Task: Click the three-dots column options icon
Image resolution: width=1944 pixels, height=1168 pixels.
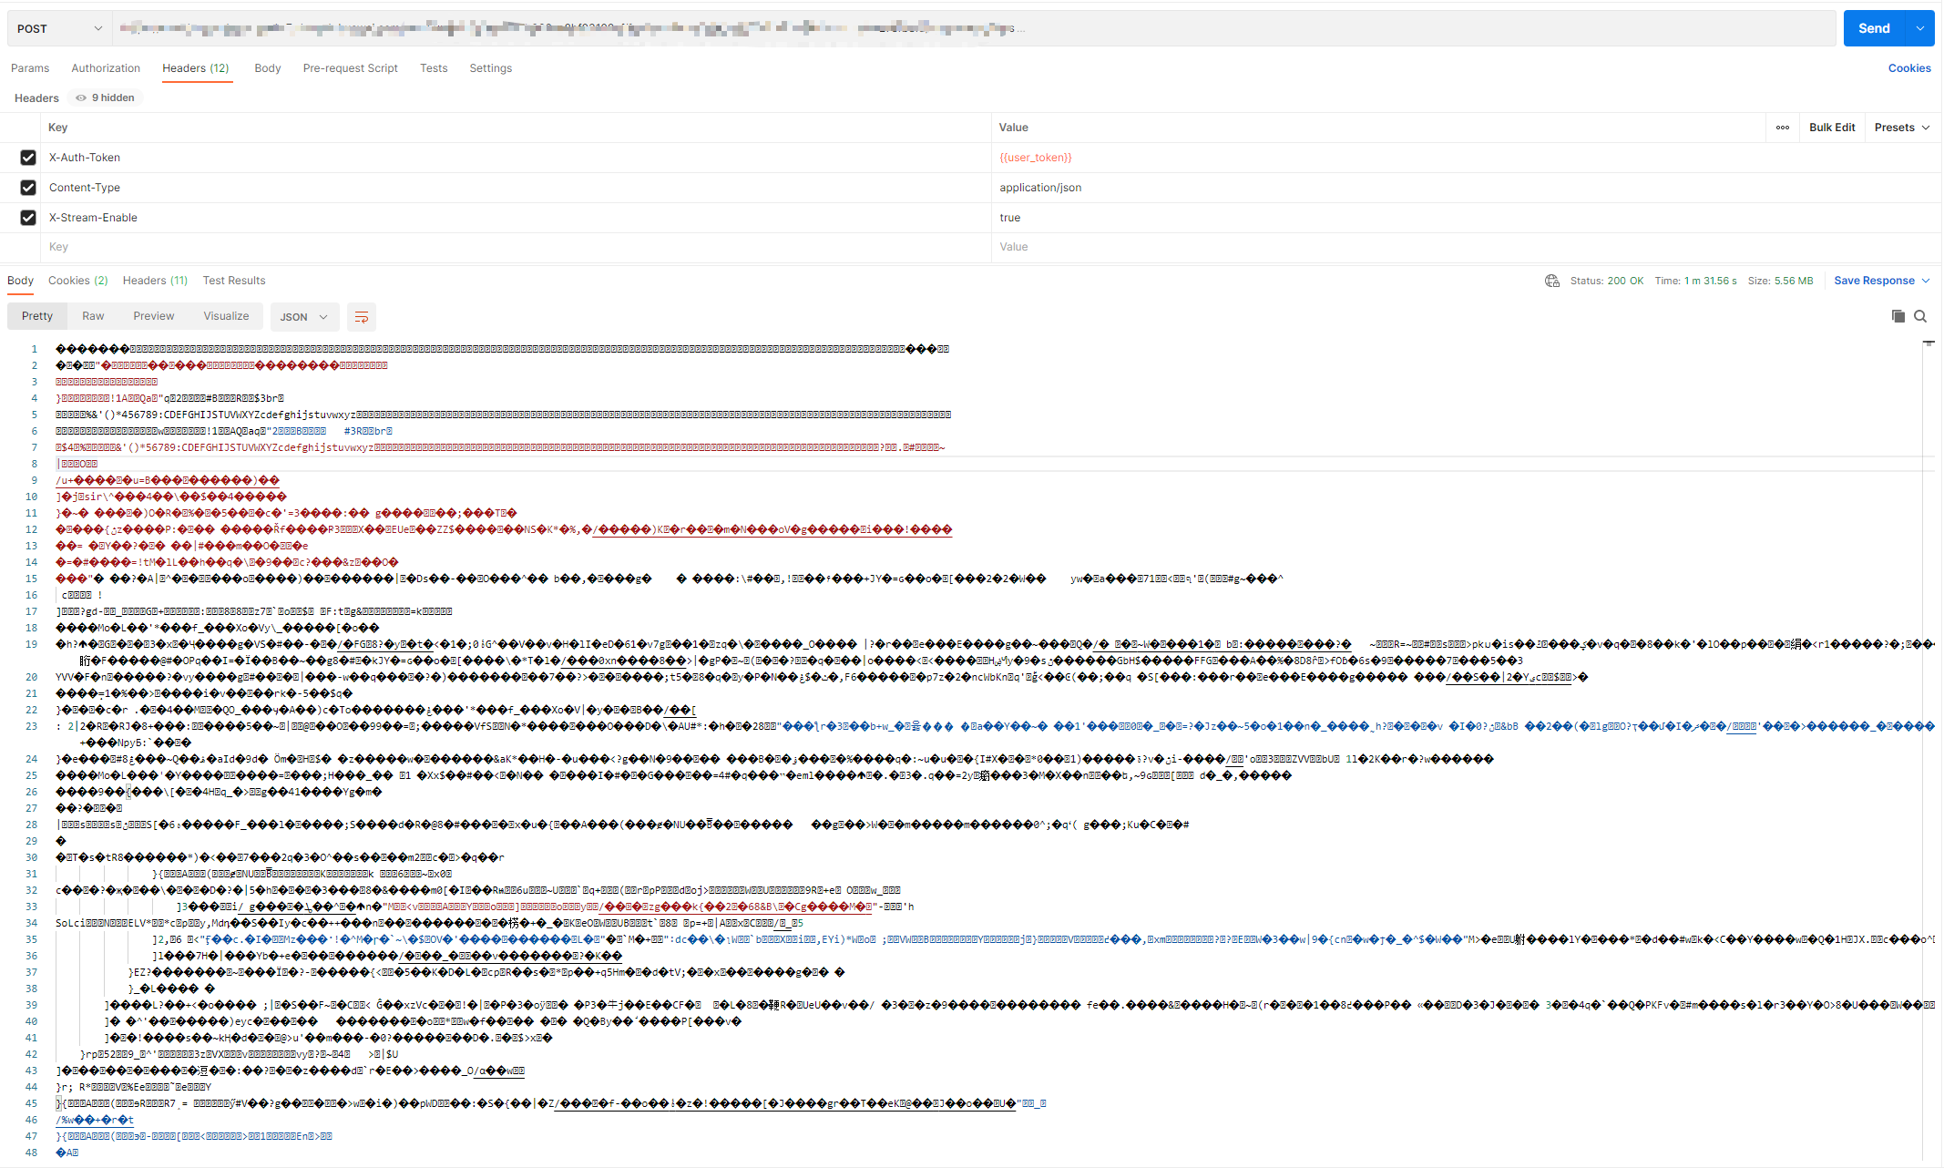Action: (x=1783, y=128)
